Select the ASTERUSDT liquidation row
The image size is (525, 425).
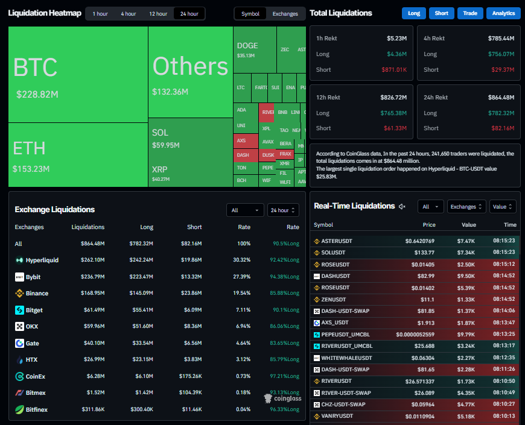pos(415,241)
